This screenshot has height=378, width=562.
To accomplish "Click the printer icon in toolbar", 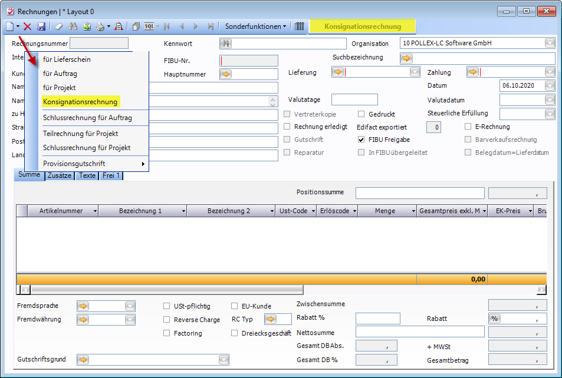I will click(100, 26).
